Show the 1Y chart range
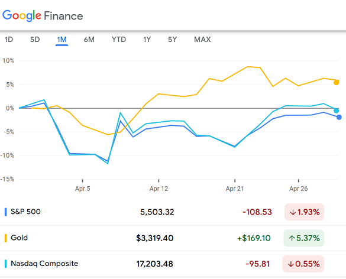The width and height of the screenshot is (346, 279). pos(147,40)
